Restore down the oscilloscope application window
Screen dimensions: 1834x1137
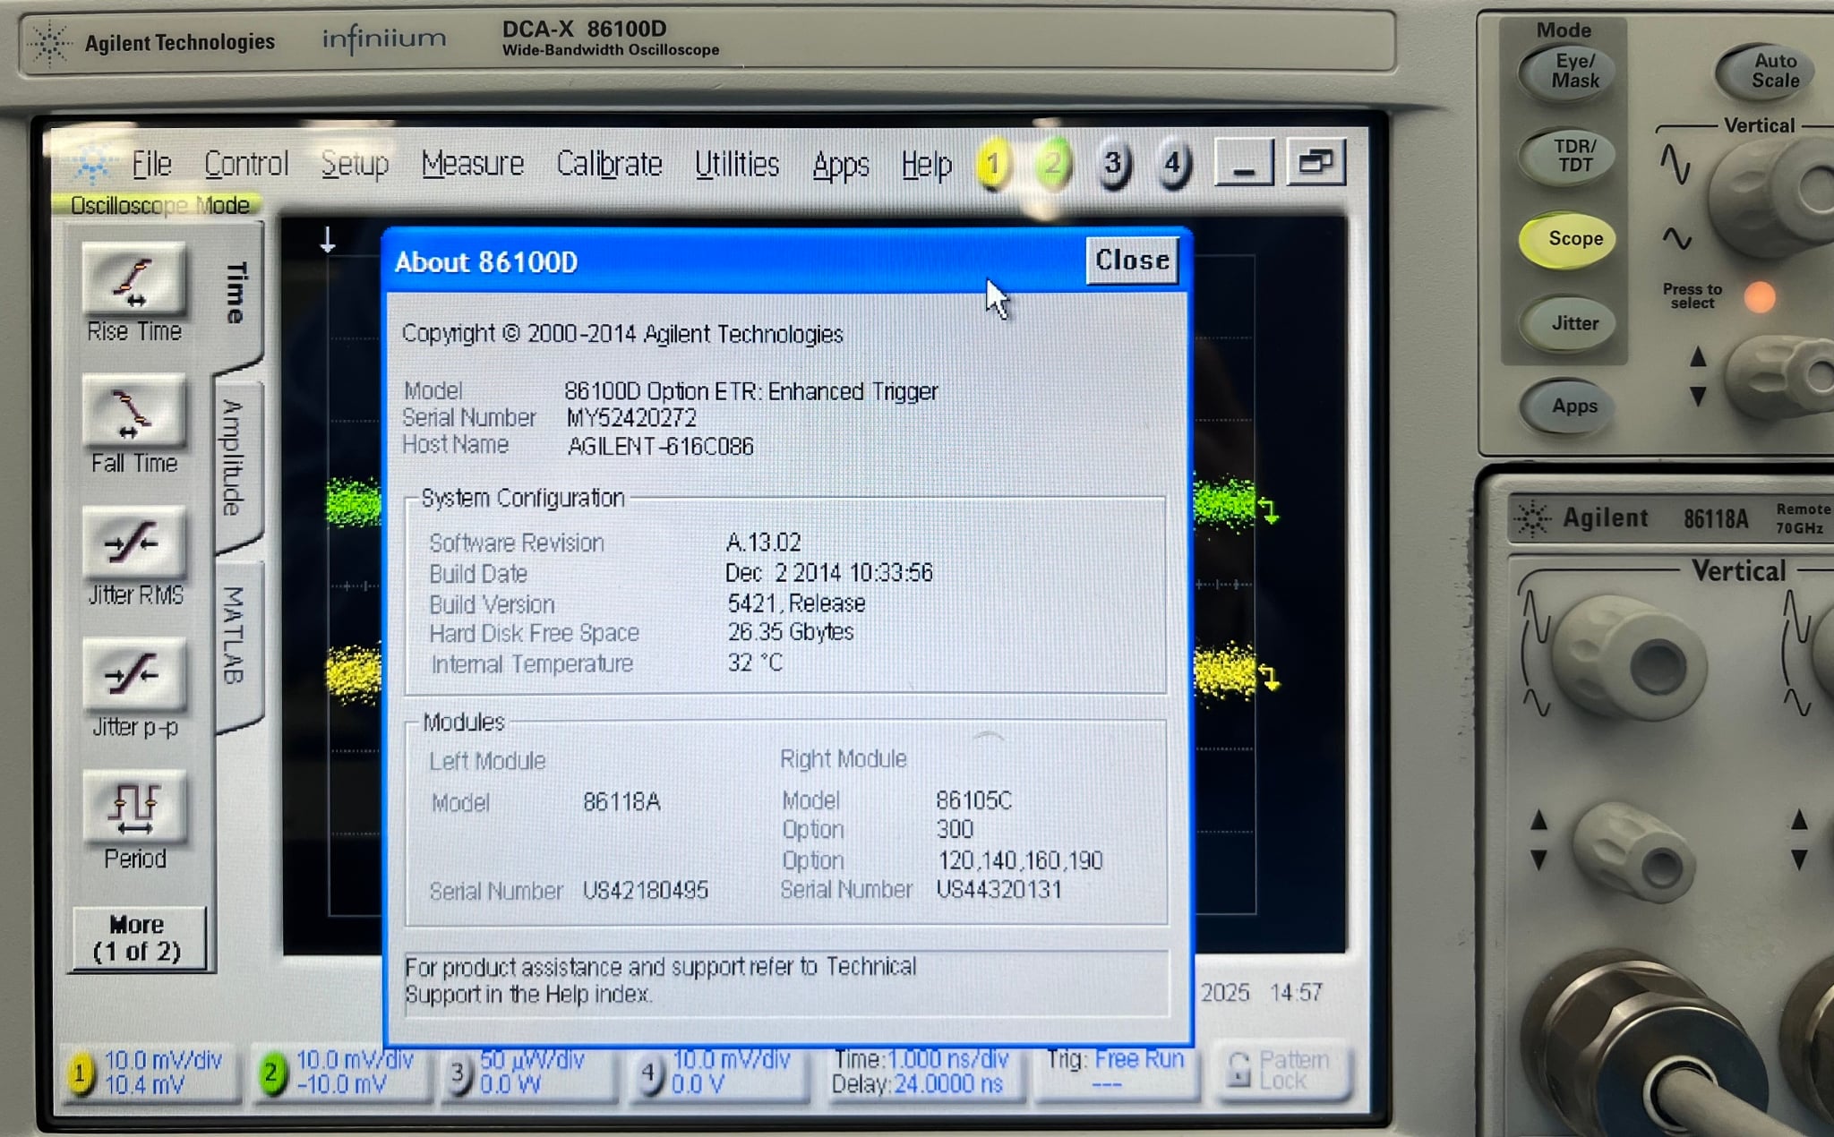click(1316, 162)
